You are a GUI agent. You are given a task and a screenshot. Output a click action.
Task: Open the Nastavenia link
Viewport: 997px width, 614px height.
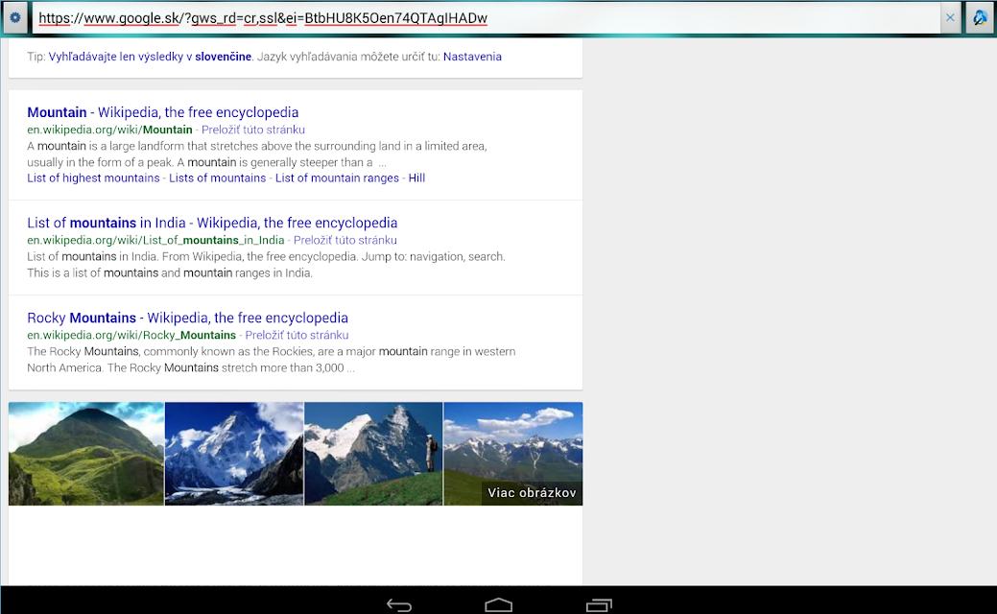(x=472, y=57)
